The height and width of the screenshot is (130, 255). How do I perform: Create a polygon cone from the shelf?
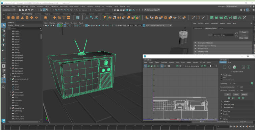(22, 18)
